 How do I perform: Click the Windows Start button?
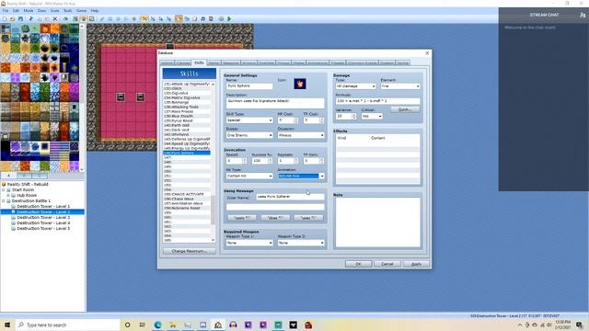(7, 325)
